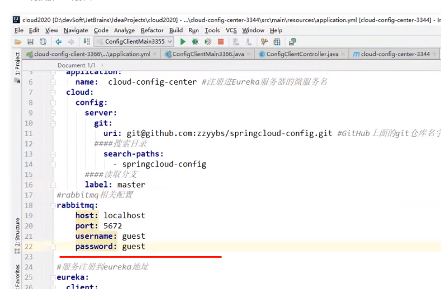Collapse the fold marker at line 10 git
441x289 pixels.
(x=53, y=123)
